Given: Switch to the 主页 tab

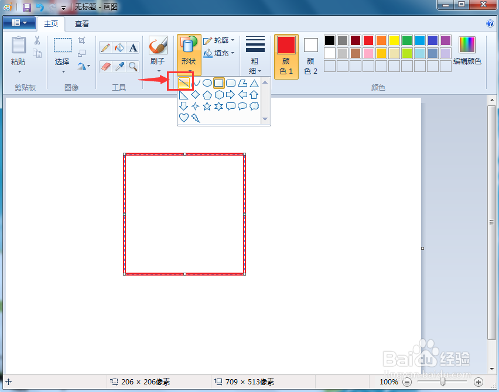Looking at the screenshot, I should pos(51,24).
